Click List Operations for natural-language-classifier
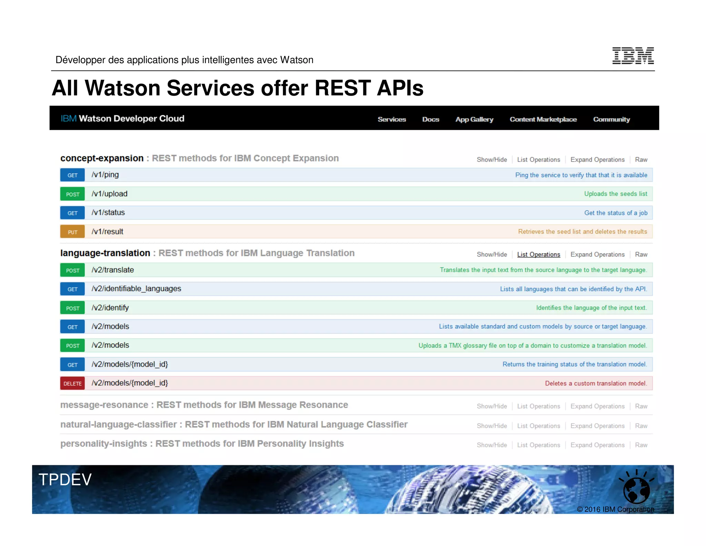706x546 pixels. click(x=538, y=426)
